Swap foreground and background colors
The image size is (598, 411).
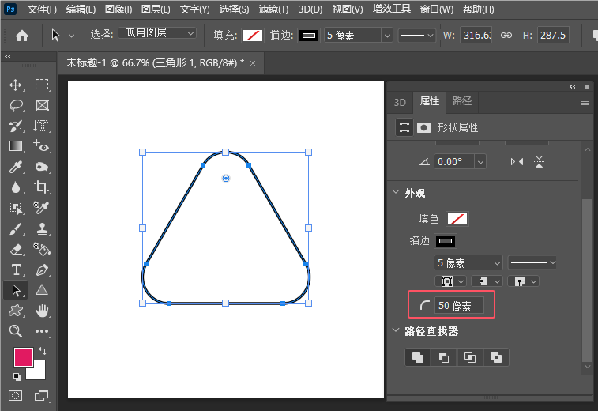(43, 351)
